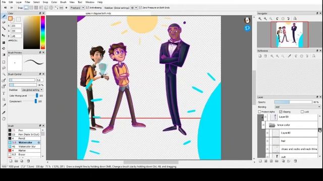Open the Window menu

[x=90, y=2]
